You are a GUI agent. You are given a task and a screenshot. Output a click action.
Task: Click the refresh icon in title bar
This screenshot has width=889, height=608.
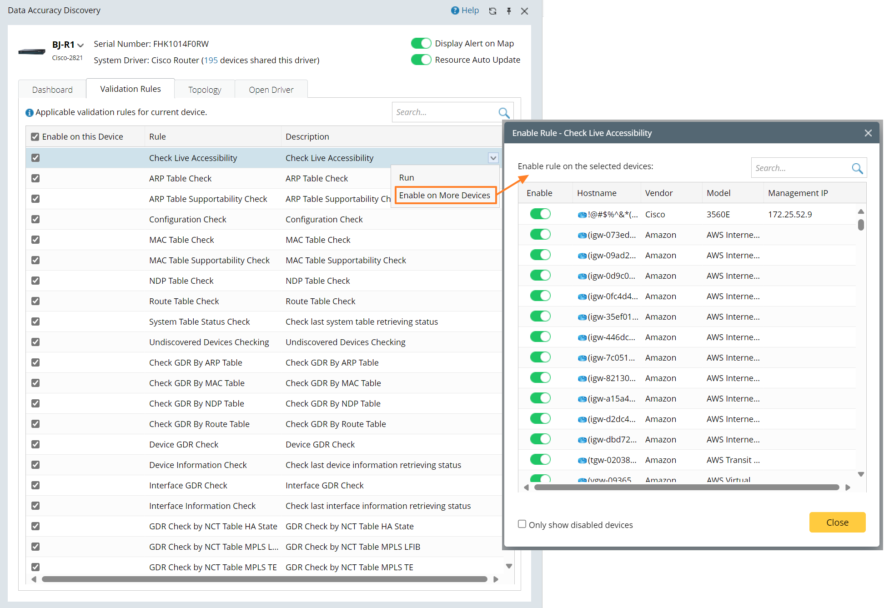492,11
